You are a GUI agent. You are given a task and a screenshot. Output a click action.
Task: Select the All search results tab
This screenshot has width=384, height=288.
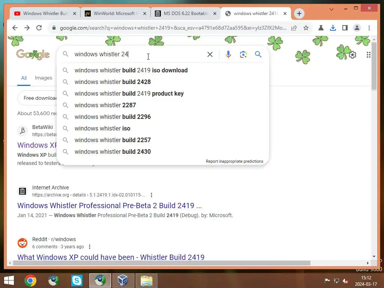pyautogui.click(x=24, y=78)
